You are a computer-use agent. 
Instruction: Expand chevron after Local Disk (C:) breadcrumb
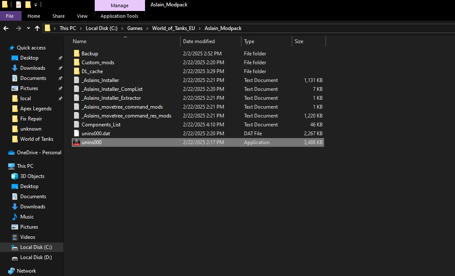click(122, 28)
